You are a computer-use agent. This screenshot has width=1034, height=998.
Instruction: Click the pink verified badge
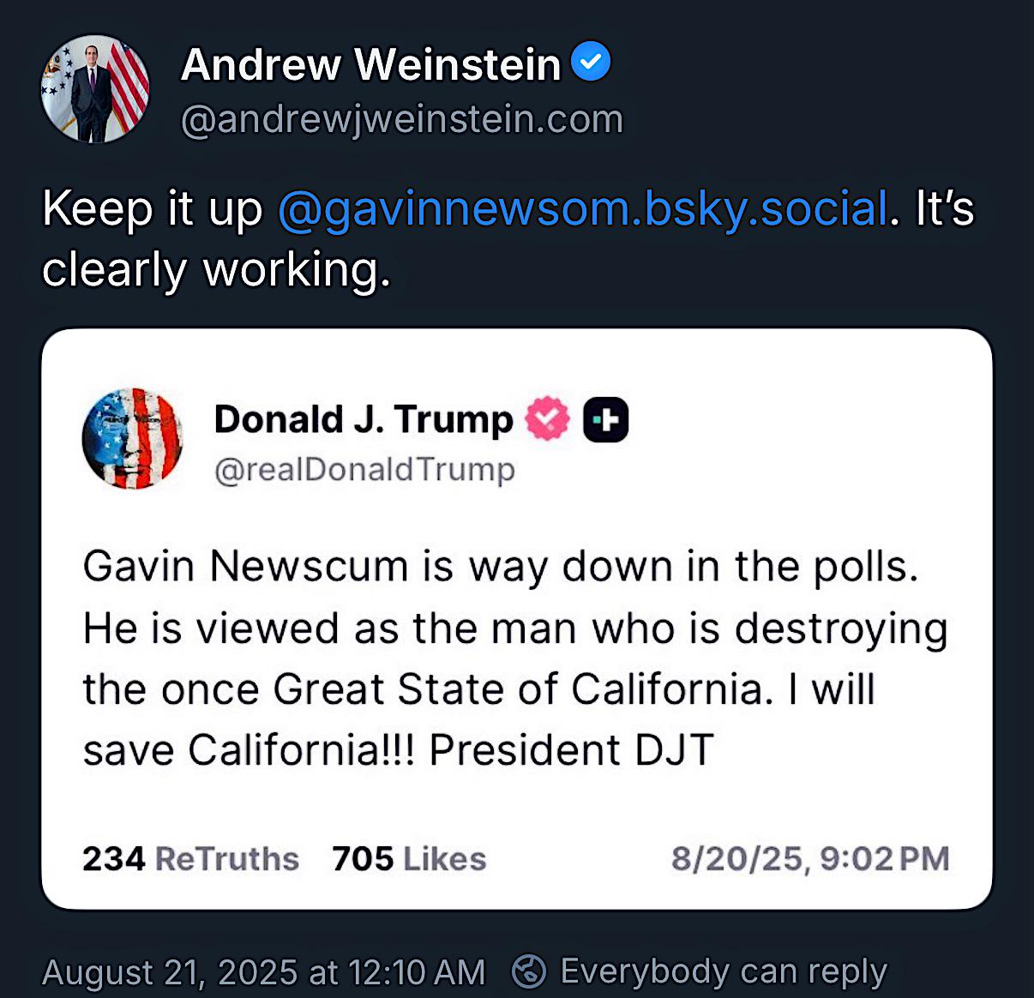point(547,419)
